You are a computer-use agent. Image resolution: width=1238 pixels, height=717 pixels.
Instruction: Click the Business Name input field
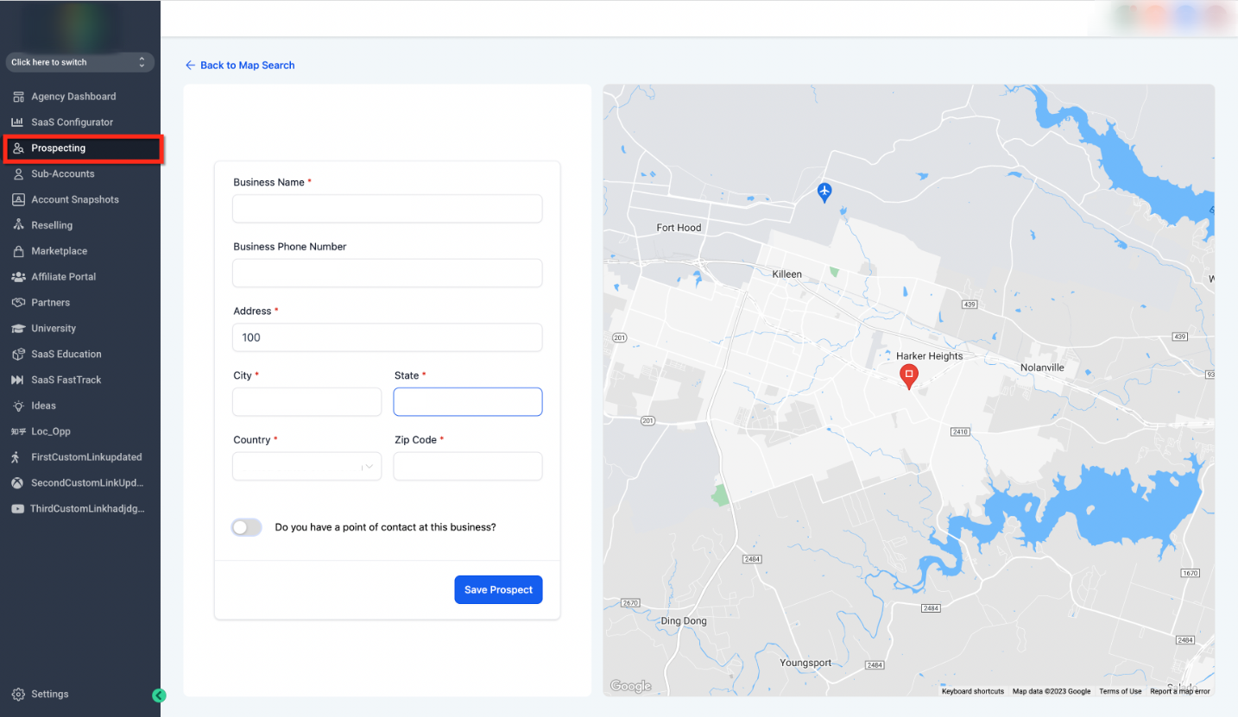pyautogui.click(x=388, y=209)
